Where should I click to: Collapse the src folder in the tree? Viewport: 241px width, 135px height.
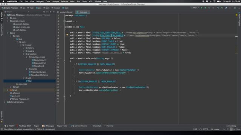pyautogui.click(x=8, y=33)
